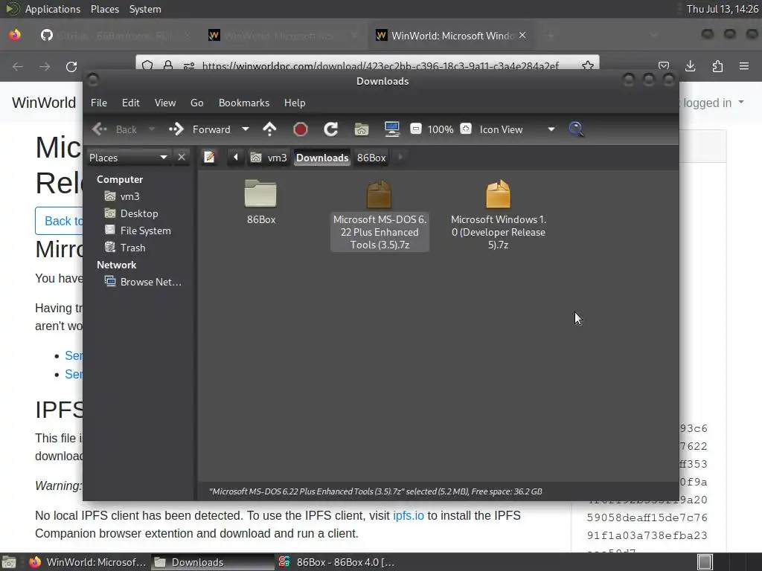Image resolution: width=762 pixels, height=571 pixels.
Task: Close the Places sidebar
Action: click(x=182, y=158)
